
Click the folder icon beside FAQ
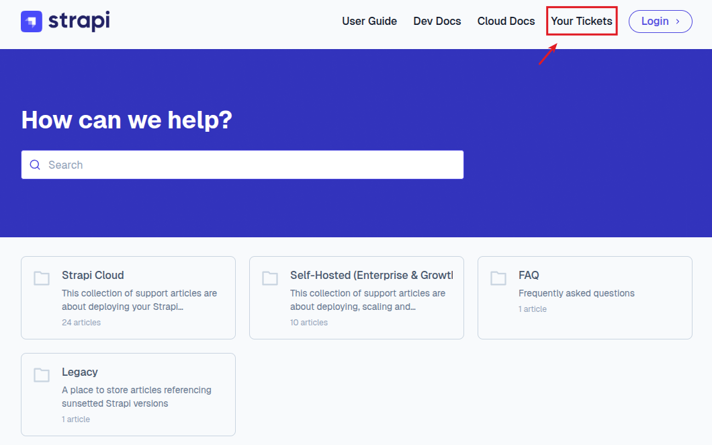[498, 278]
